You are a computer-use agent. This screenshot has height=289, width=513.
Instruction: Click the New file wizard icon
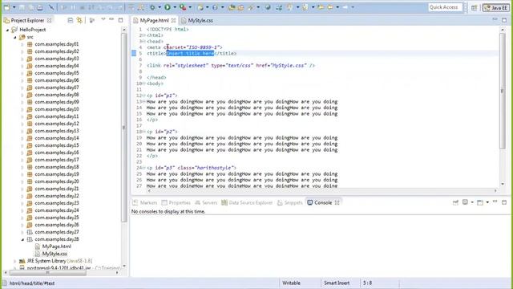pyautogui.click(x=7, y=7)
